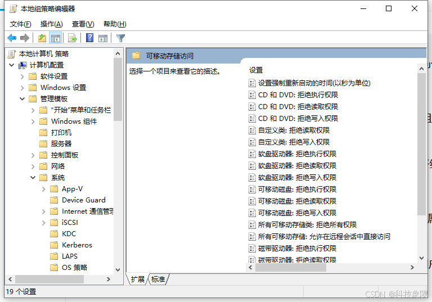Select 磁带驱动器: 拒绝执行权限 policy

coord(297,248)
